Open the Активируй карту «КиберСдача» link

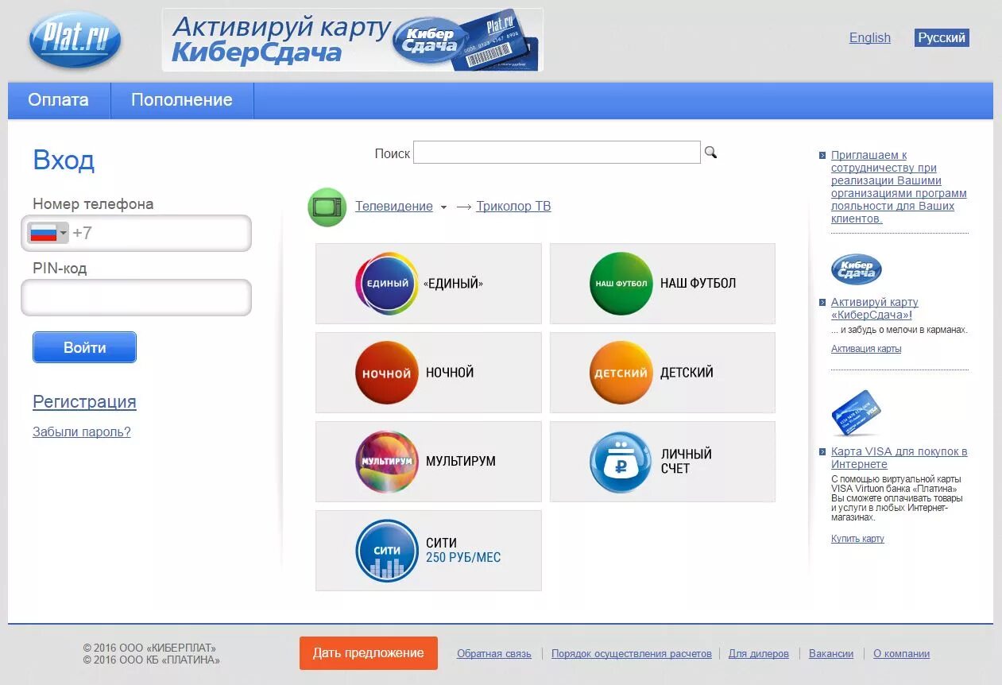[874, 308]
